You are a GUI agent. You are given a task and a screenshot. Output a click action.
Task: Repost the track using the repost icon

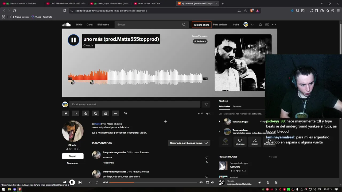pos(76,113)
